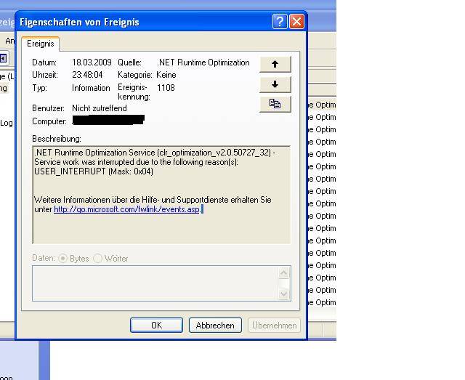Viewport: 465px width, 380px height.
Task: Click the Keine category value
Action: [x=166, y=75]
